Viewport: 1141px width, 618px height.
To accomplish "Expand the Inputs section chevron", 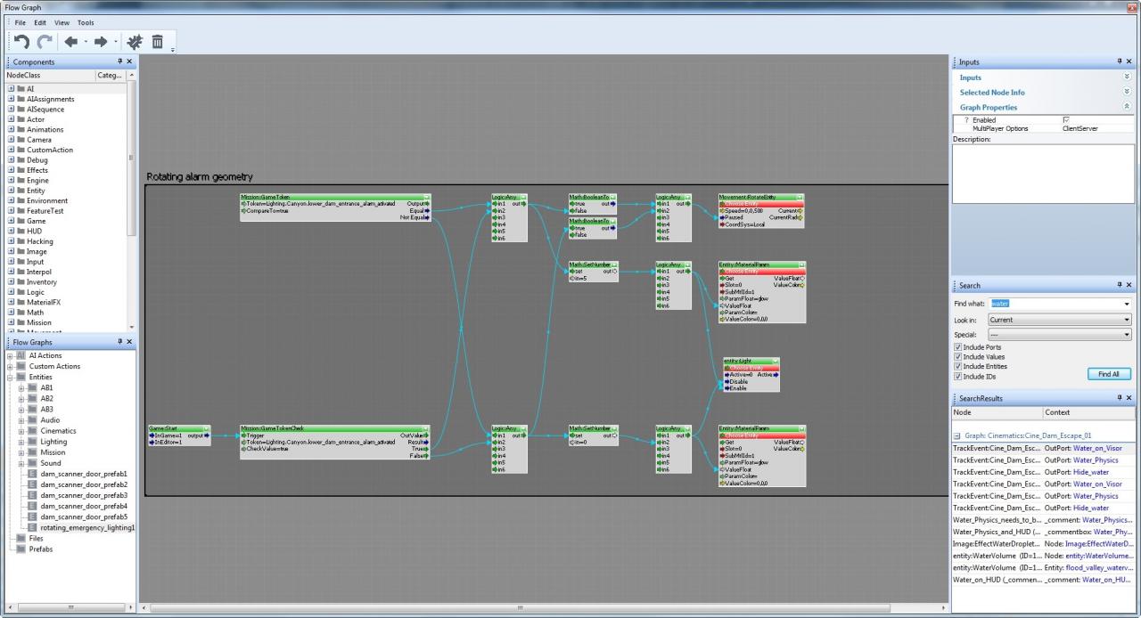I will click(1127, 77).
